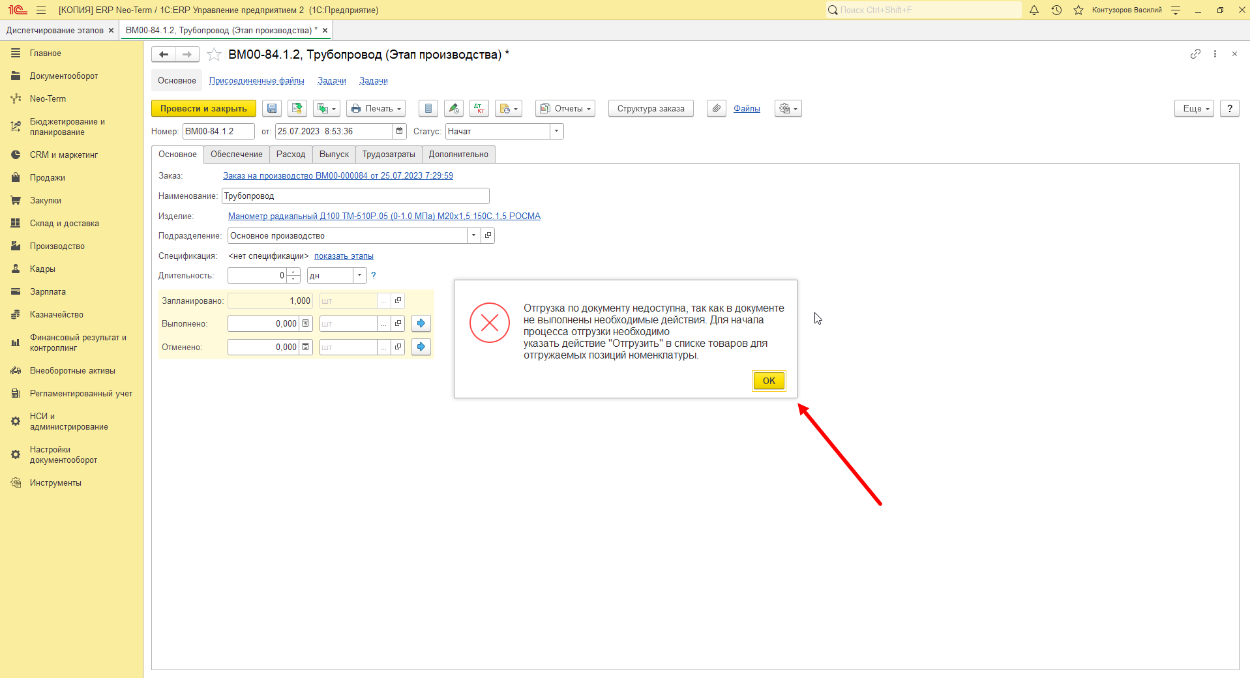Screen dimensions: 1250x678
Task: Open the hamburger main menu icon
Action: (x=41, y=10)
